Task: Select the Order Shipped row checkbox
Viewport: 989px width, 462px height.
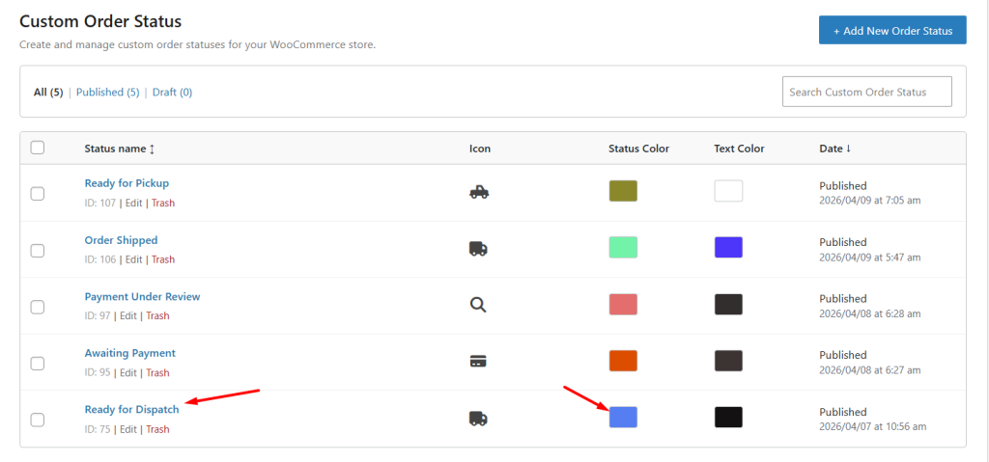Action: click(38, 250)
